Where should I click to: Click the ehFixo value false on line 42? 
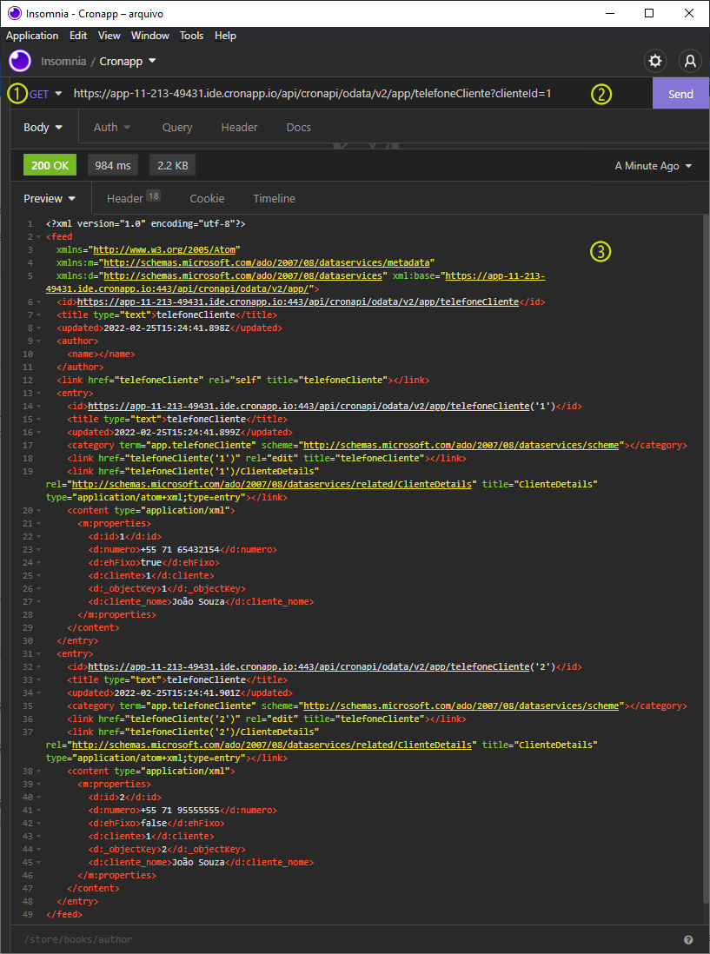coord(154,823)
